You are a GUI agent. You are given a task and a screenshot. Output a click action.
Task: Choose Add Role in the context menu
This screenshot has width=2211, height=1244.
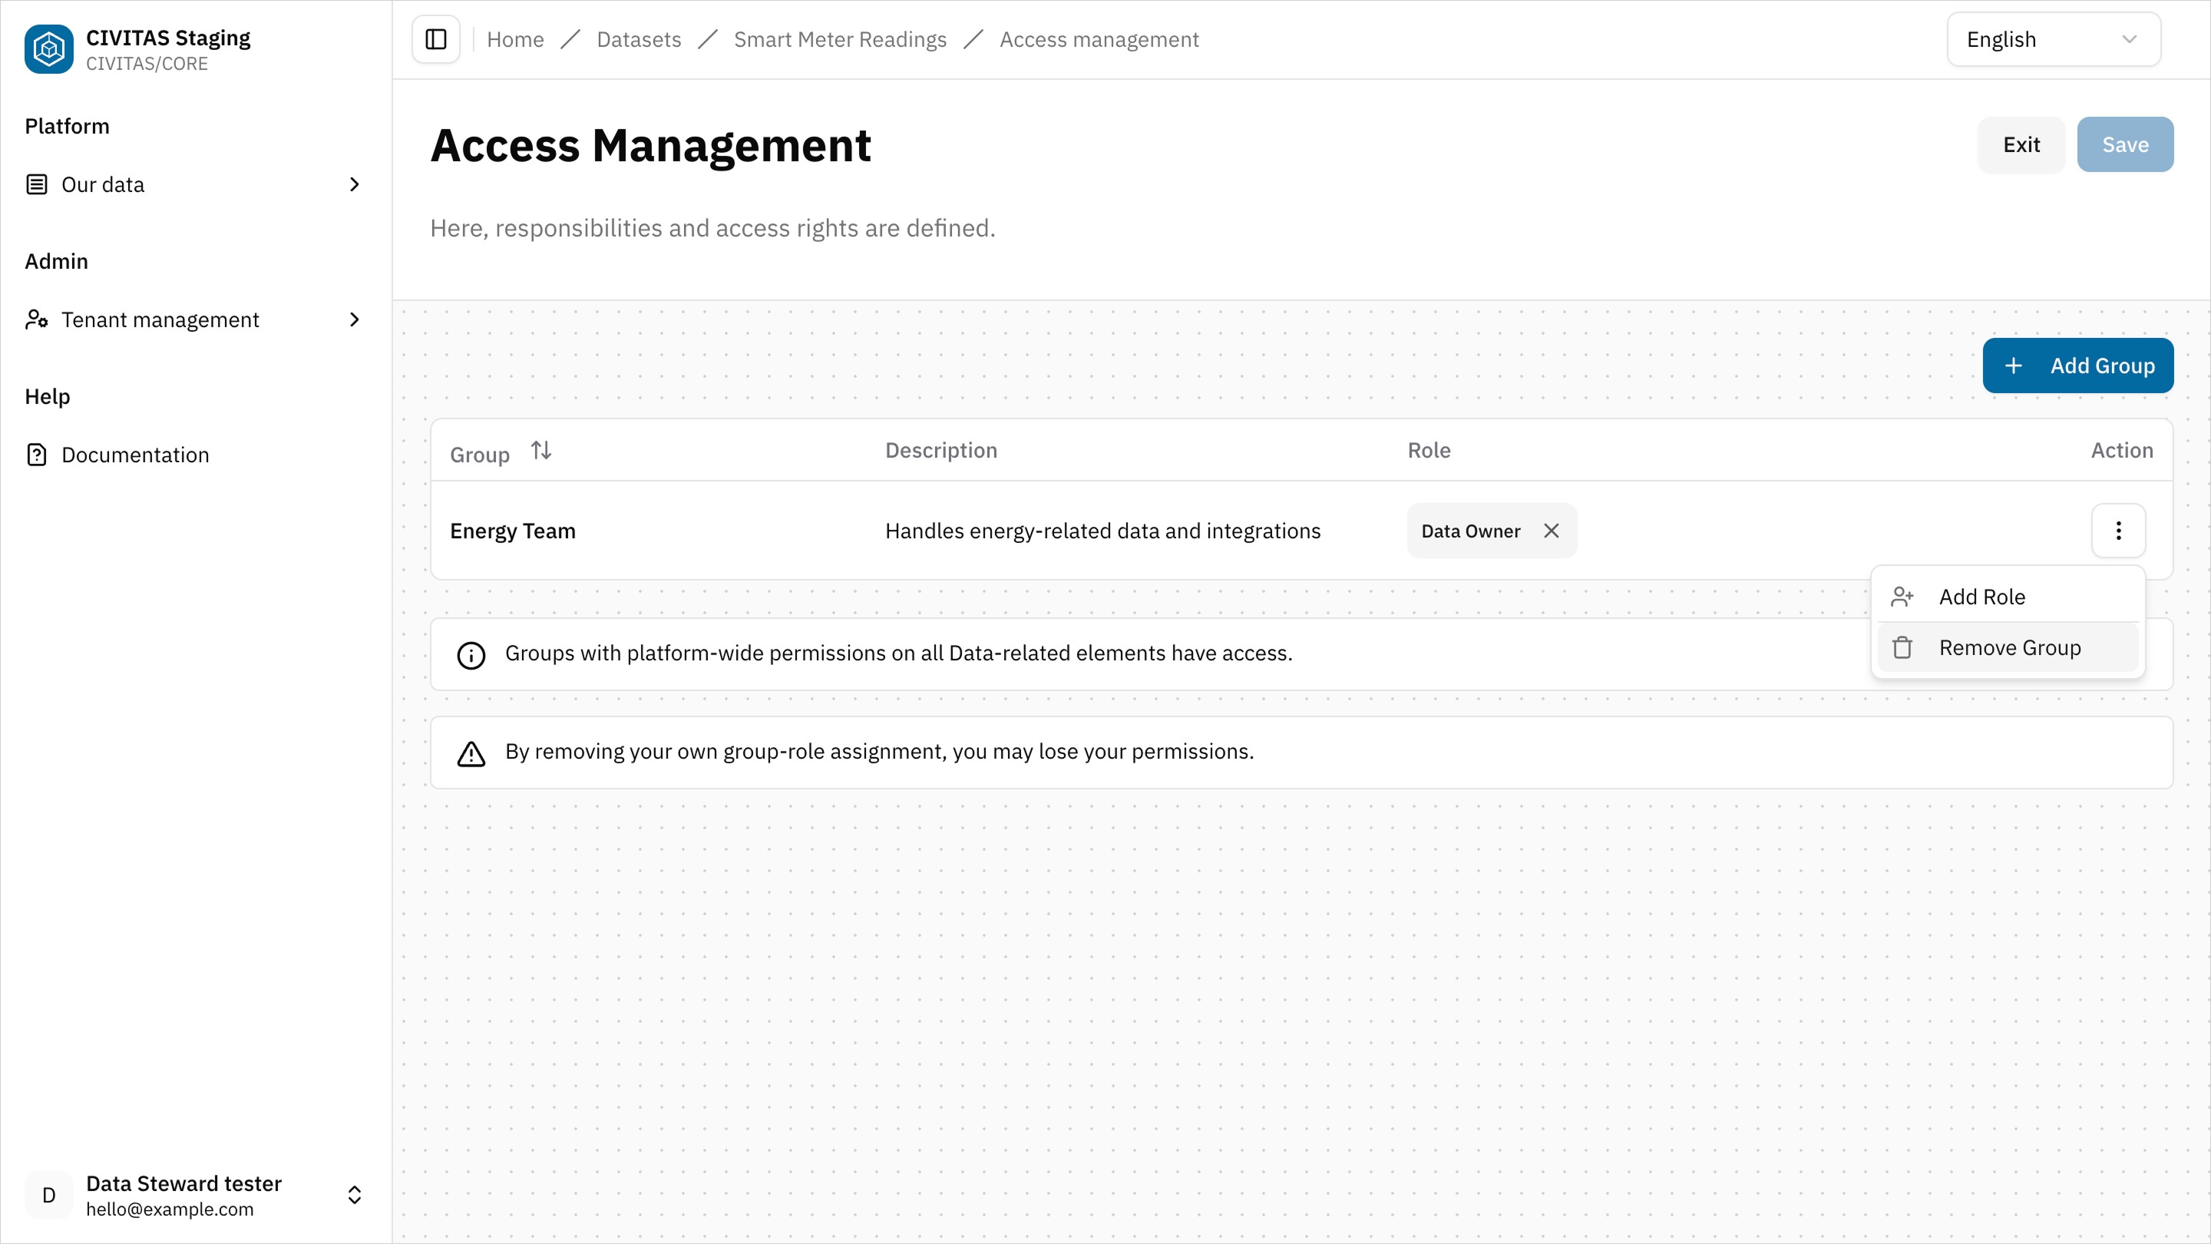click(1981, 596)
